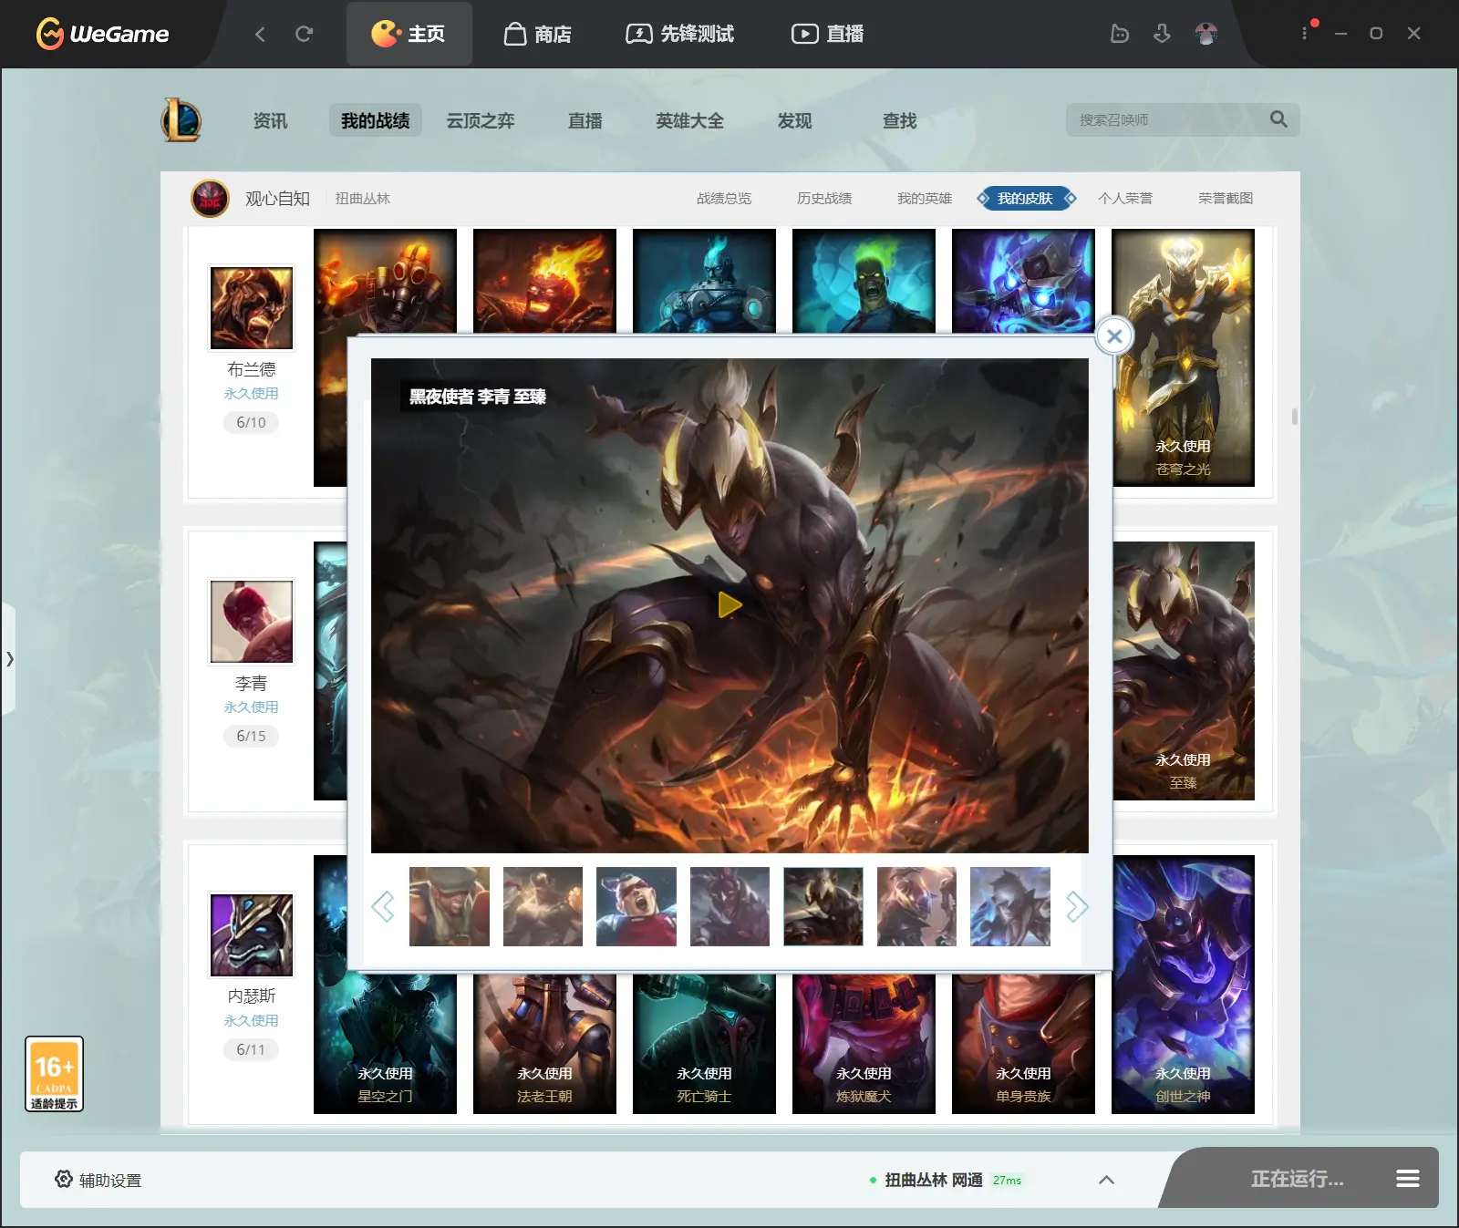This screenshot has height=1228, width=1459.
Task: Close the skin preview popup
Action: click(x=1114, y=335)
